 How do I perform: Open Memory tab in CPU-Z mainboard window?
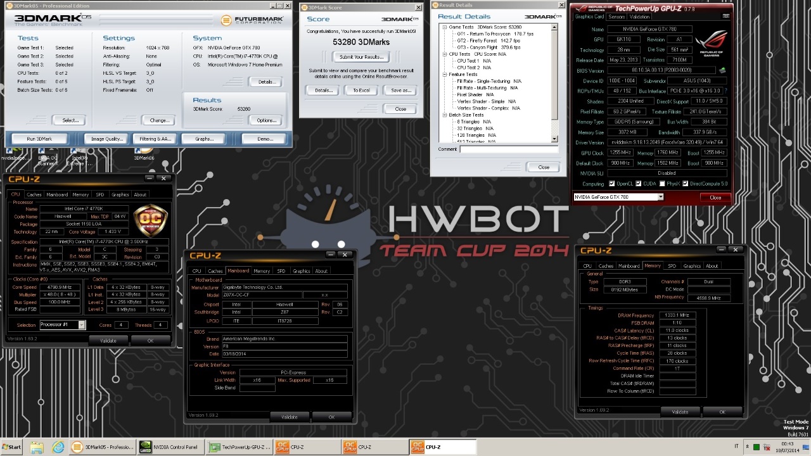click(x=262, y=271)
